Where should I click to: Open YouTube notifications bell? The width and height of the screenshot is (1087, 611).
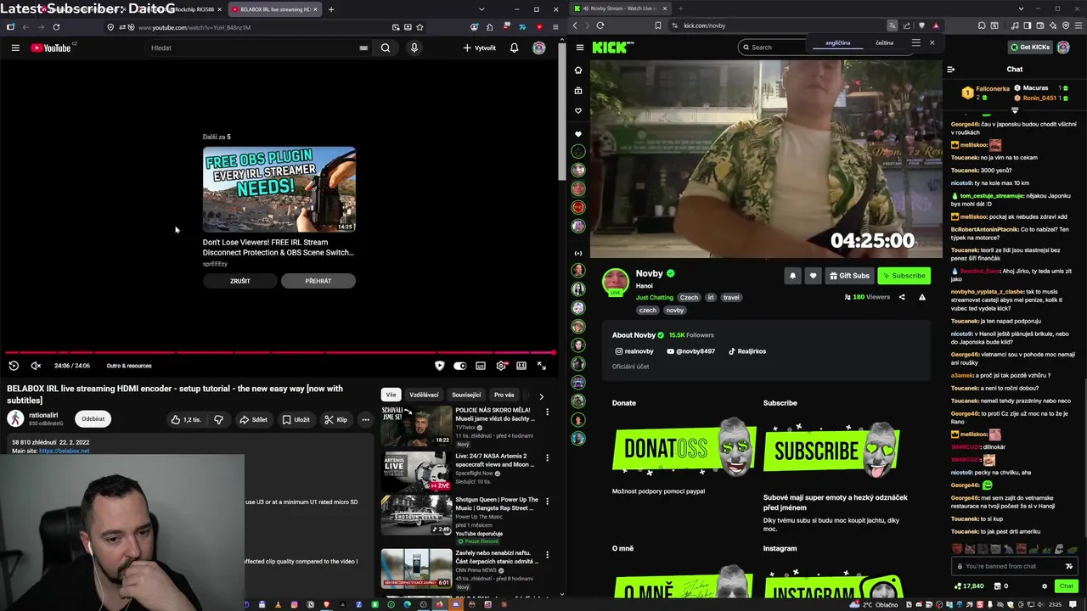(514, 48)
